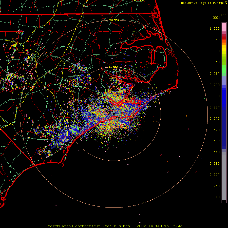The image size is (228, 228).
Task: Click the 0.573 legend value
Action: coord(215,119)
